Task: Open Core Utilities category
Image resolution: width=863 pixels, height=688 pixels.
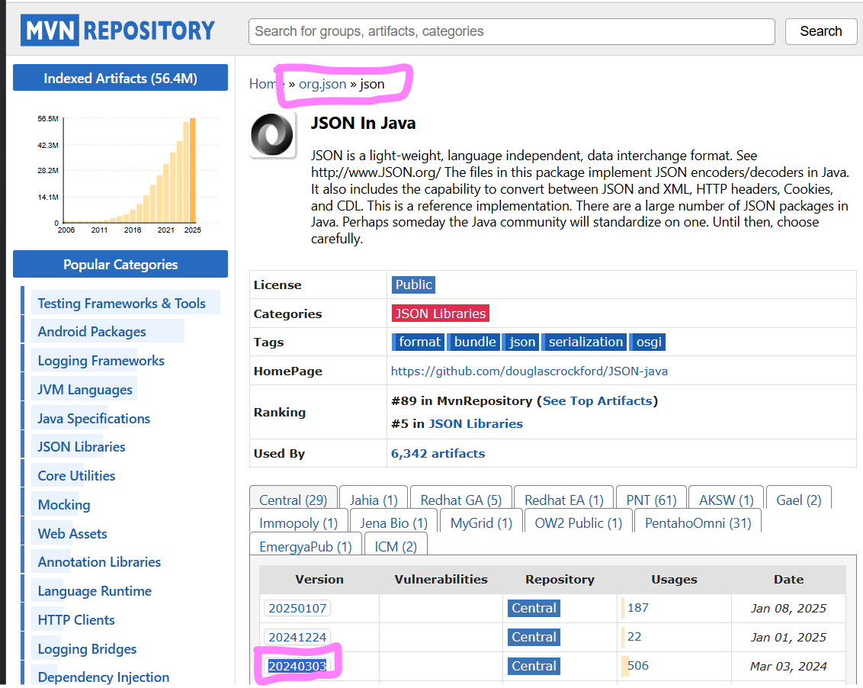Action: 76,476
